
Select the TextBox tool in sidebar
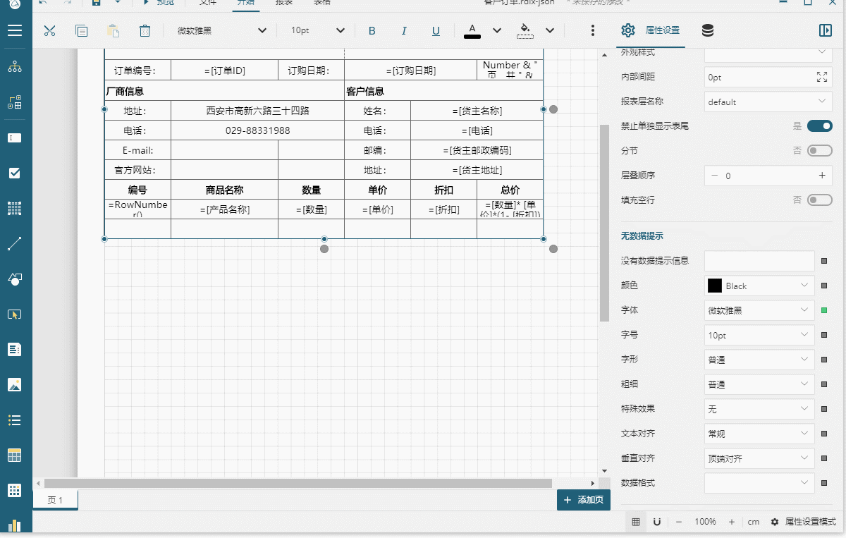pos(15,138)
